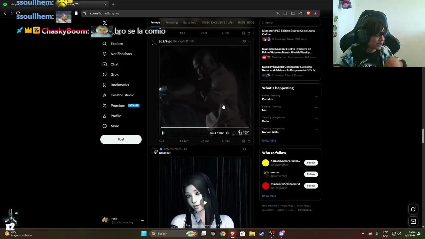Open Irán trend options menu
Image resolution: width=425 pixels, height=239 pixels.
(316, 107)
